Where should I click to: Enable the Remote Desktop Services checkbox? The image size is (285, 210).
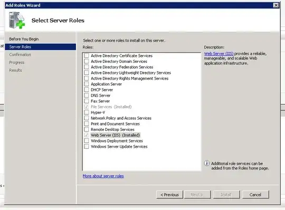[x=87, y=129]
